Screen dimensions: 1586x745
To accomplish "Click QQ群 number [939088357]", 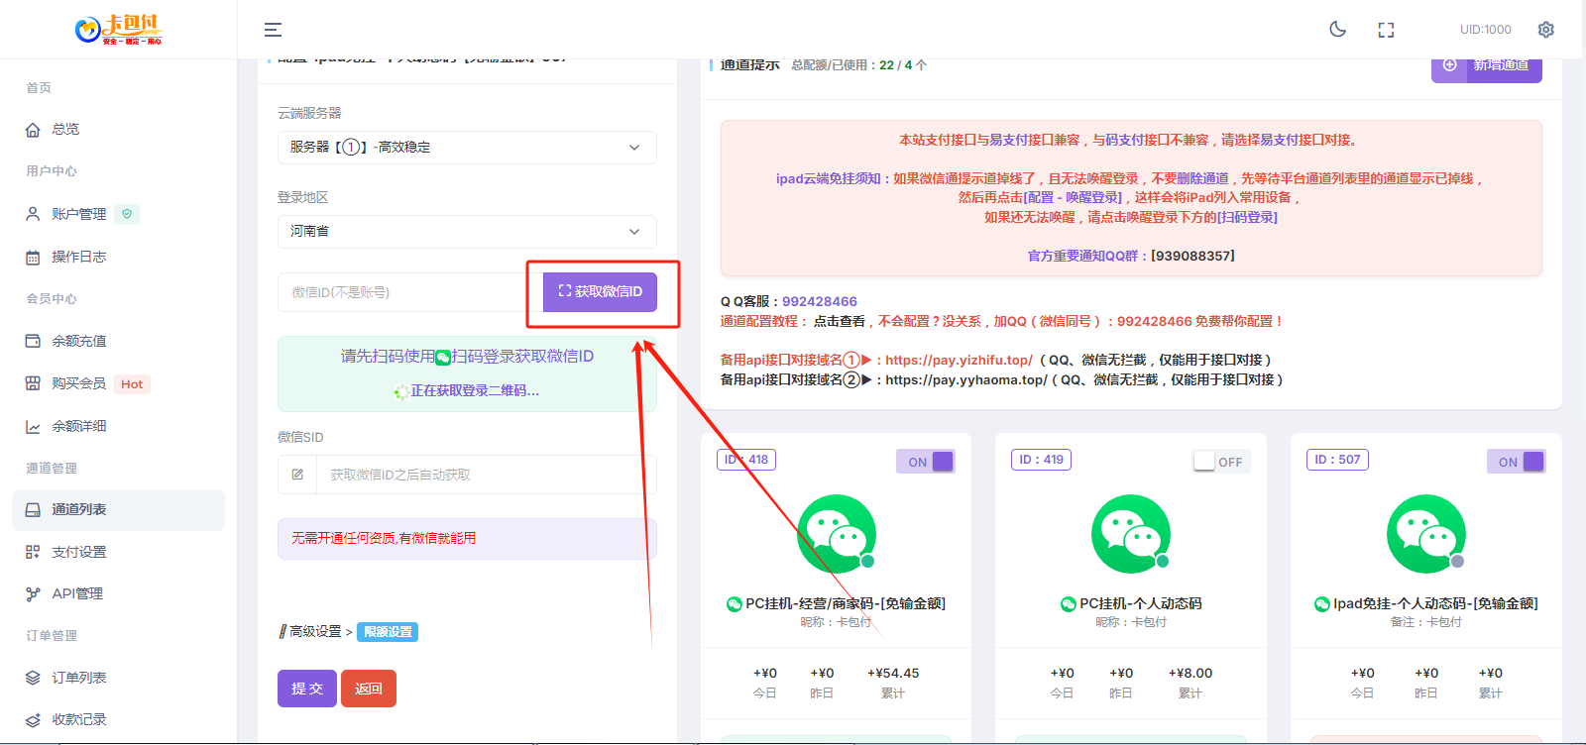I will click(x=1192, y=256).
